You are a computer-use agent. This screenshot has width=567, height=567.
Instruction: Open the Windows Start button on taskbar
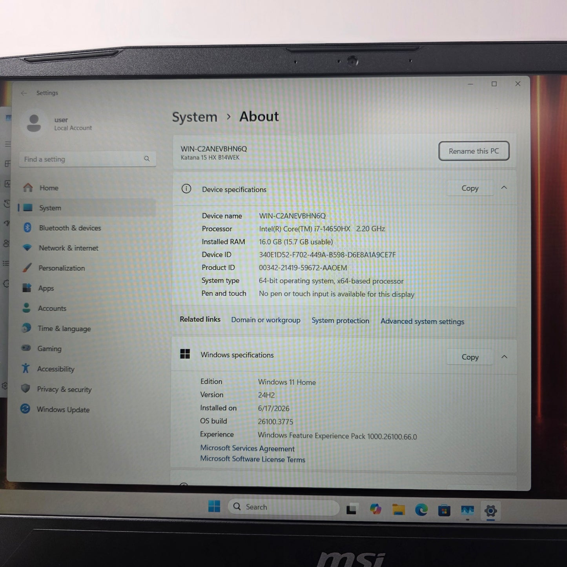click(214, 507)
